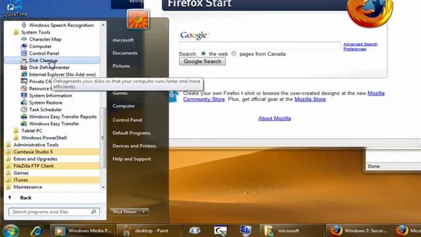Click the programs list scroll up arrow
421x237 pixels.
pos(103,25)
